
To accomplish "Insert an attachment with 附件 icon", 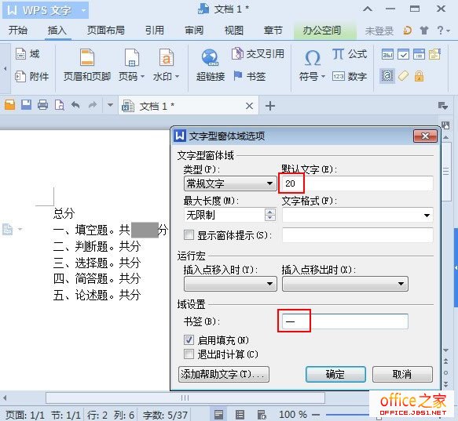I will pos(31,76).
